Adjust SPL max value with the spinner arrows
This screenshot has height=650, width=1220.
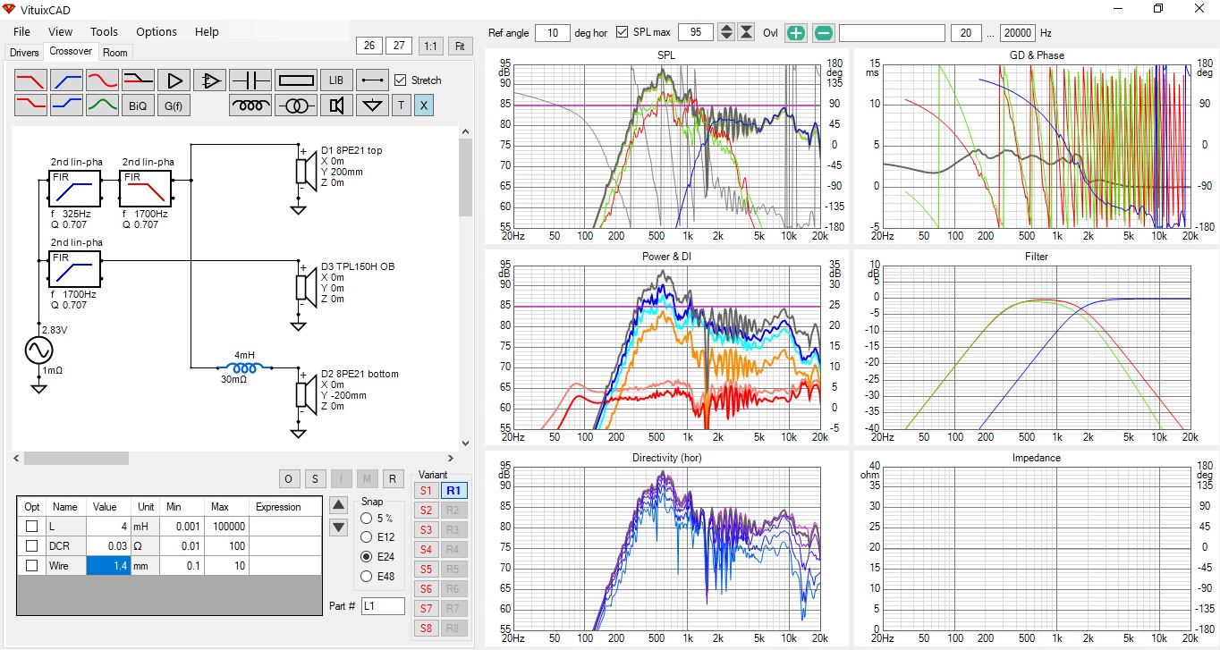click(726, 33)
